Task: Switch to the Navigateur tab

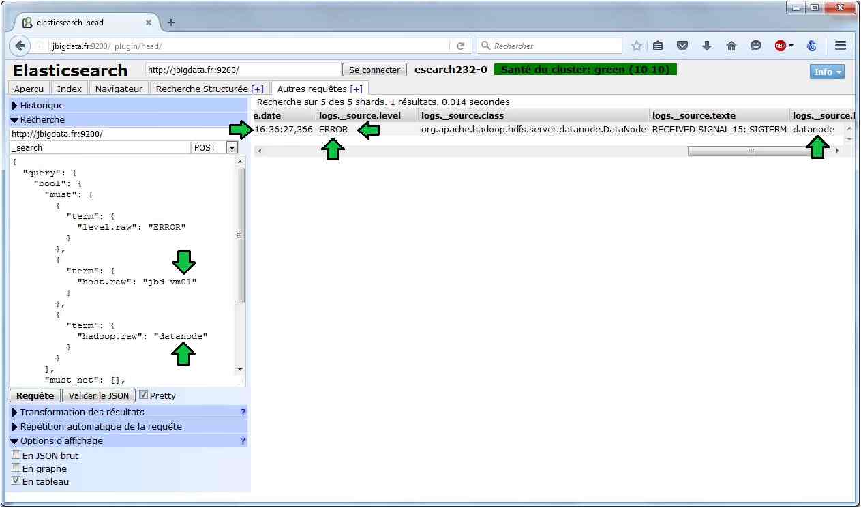Action: [x=119, y=89]
